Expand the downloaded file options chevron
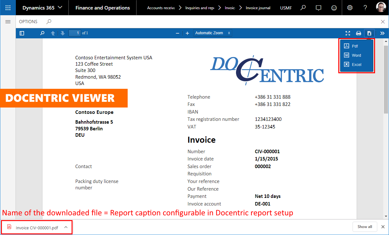 [66, 227]
